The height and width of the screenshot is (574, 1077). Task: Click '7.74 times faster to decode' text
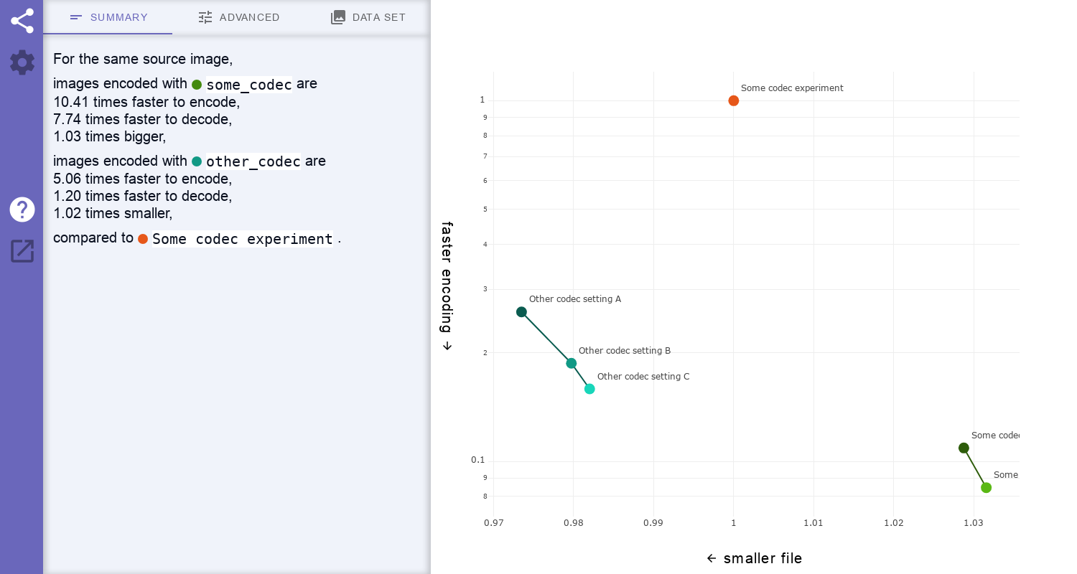tap(142, 119)
